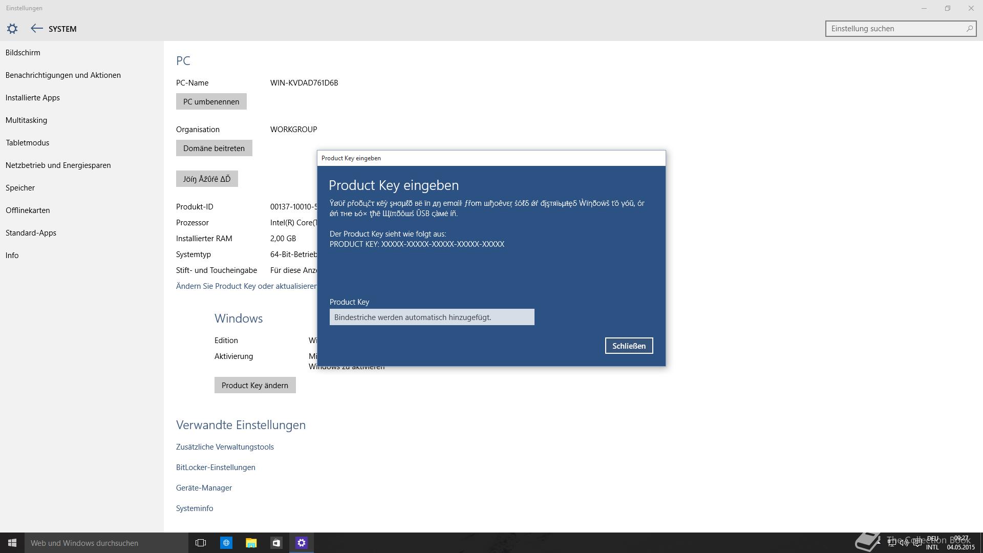Click Product Key ändern button
This screenshot has width=983, height=553.
click(255, 385)
